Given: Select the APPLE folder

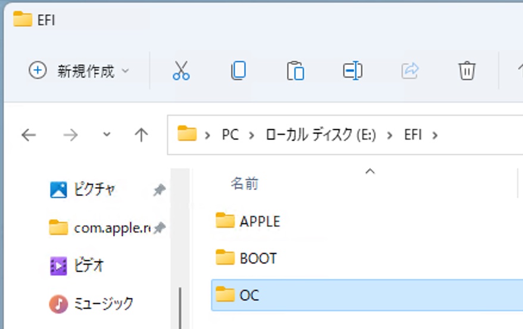Looking at the screenshot, I should click(x=248, y=221).
